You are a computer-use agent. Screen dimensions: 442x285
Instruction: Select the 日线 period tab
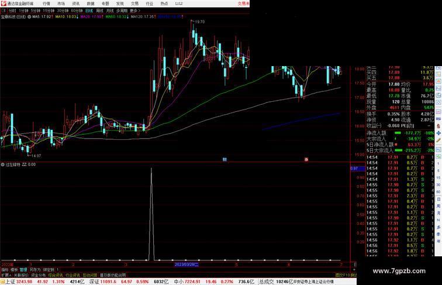coord(89,11)
